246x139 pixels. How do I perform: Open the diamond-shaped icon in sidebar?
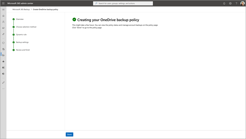pos(3,62)
